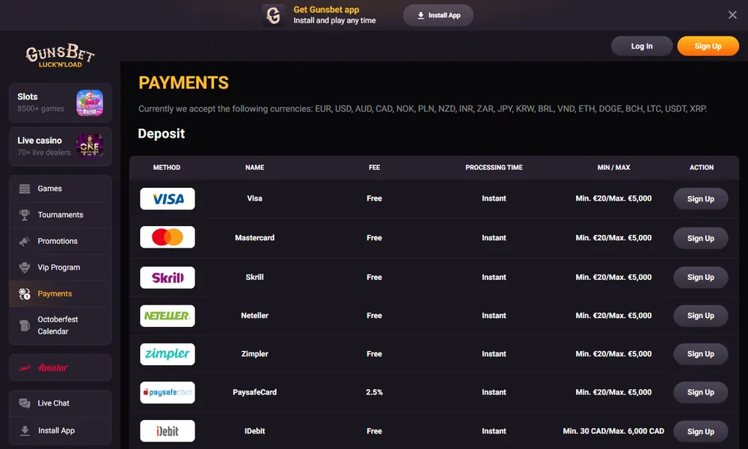Click the Live Chat bubbles icon
Screen dimensions: 748x449
(x=25, y=403)
